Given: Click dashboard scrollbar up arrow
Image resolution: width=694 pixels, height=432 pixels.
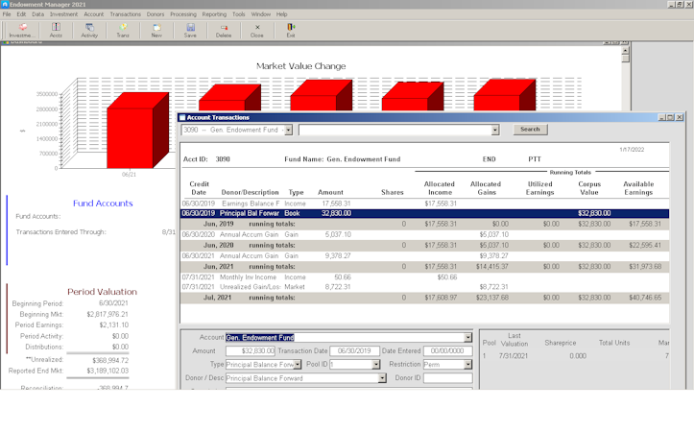Looking at the screenshot, I should tap(626, 50).
